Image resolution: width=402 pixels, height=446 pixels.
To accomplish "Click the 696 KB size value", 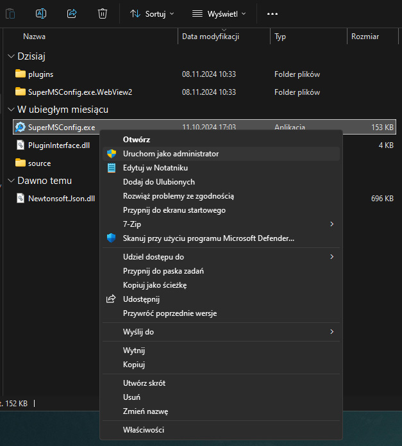I will (x=382, y=199).
